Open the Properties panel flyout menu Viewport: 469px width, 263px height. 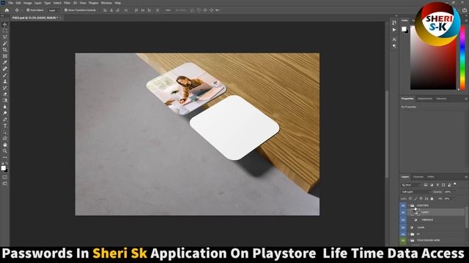tap(466, 99)
